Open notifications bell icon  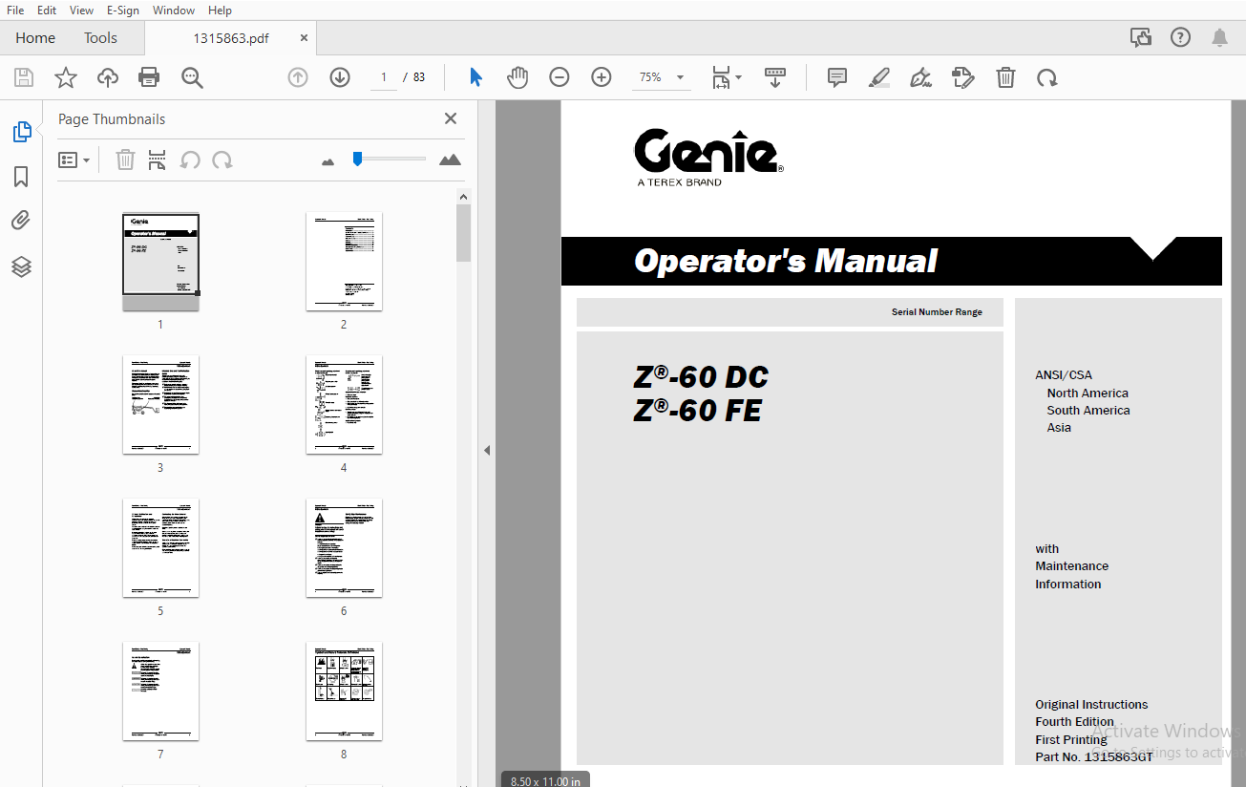(1219, 37)
